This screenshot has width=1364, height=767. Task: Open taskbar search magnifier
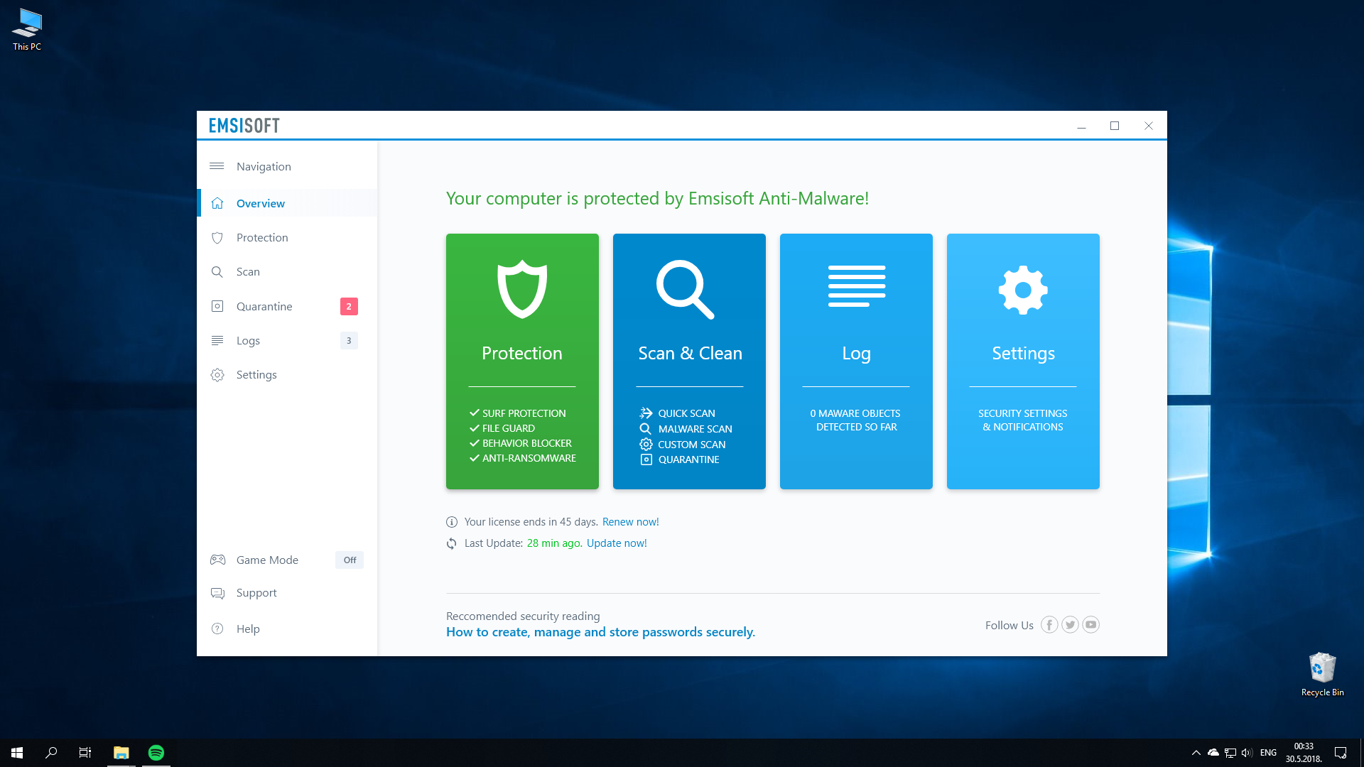(x=51, y=753)
